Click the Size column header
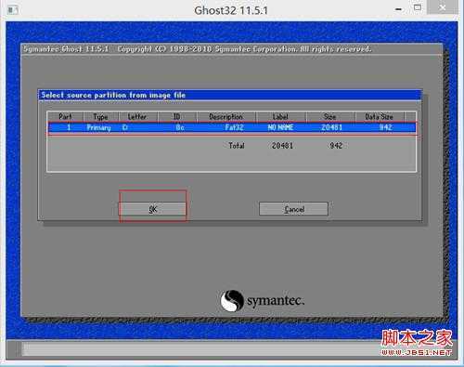This screenshot has width=464, height=367. [330, 117]
